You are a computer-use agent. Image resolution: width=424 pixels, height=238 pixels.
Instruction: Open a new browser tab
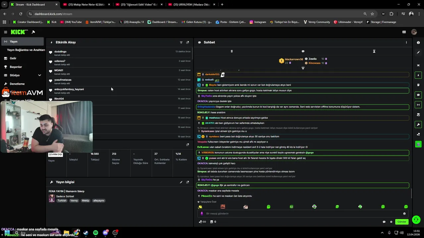(x=222, y=5)
